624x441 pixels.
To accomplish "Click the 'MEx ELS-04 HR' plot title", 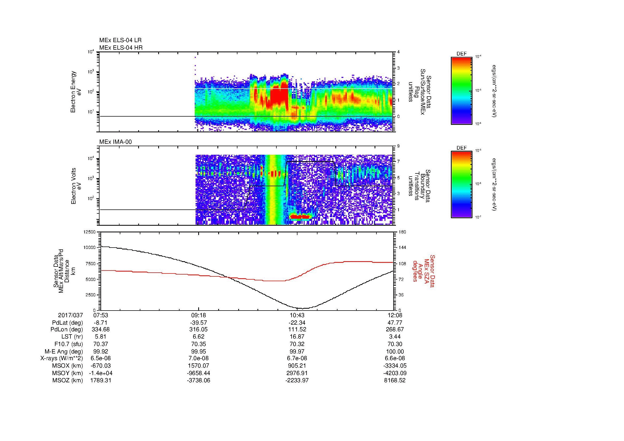I will [121, 47].
